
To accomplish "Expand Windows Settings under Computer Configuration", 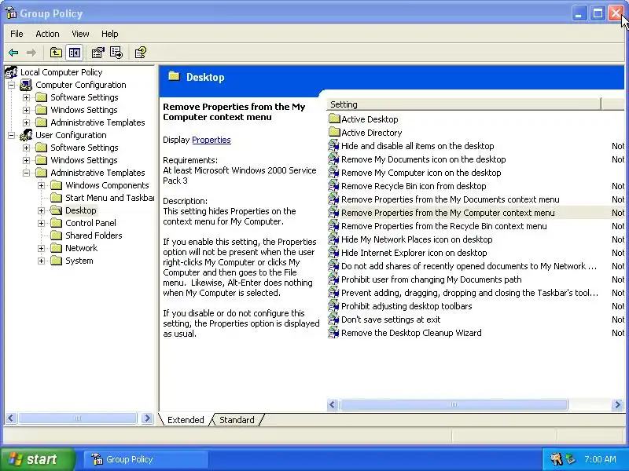I will (26, 110).
